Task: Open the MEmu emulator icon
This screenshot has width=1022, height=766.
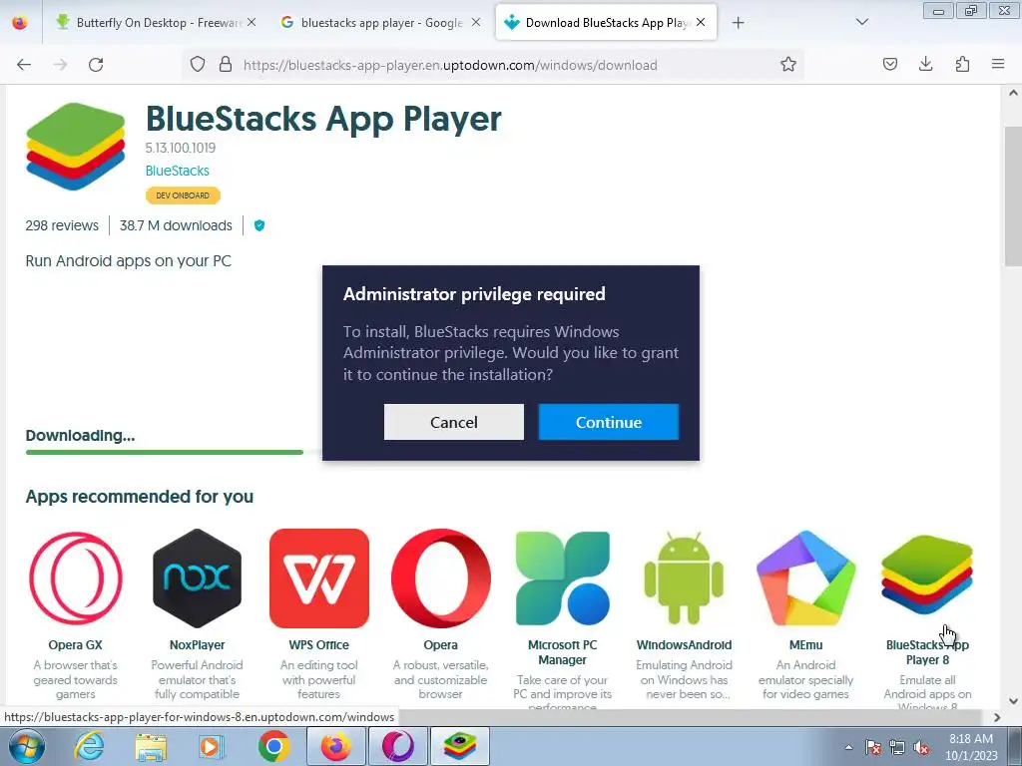Action: [x=805, y=578]
